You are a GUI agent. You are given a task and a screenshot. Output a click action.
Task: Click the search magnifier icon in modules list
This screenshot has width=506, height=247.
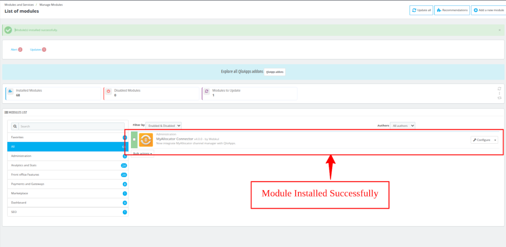point(15,126)
